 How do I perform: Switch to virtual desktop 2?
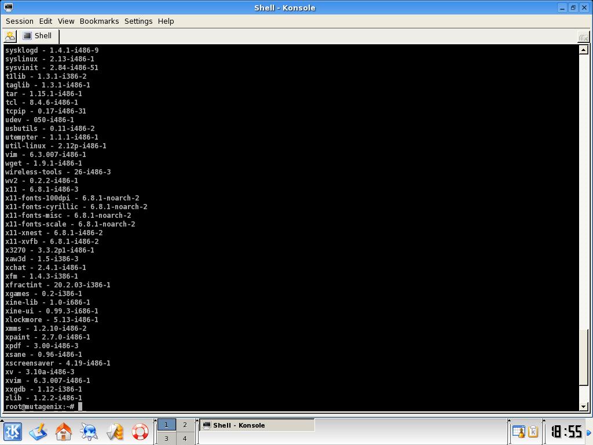[x=185, y=425]
